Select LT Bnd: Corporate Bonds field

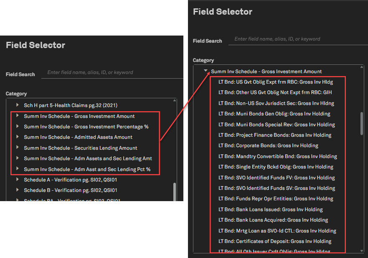[x=268, y=146]
